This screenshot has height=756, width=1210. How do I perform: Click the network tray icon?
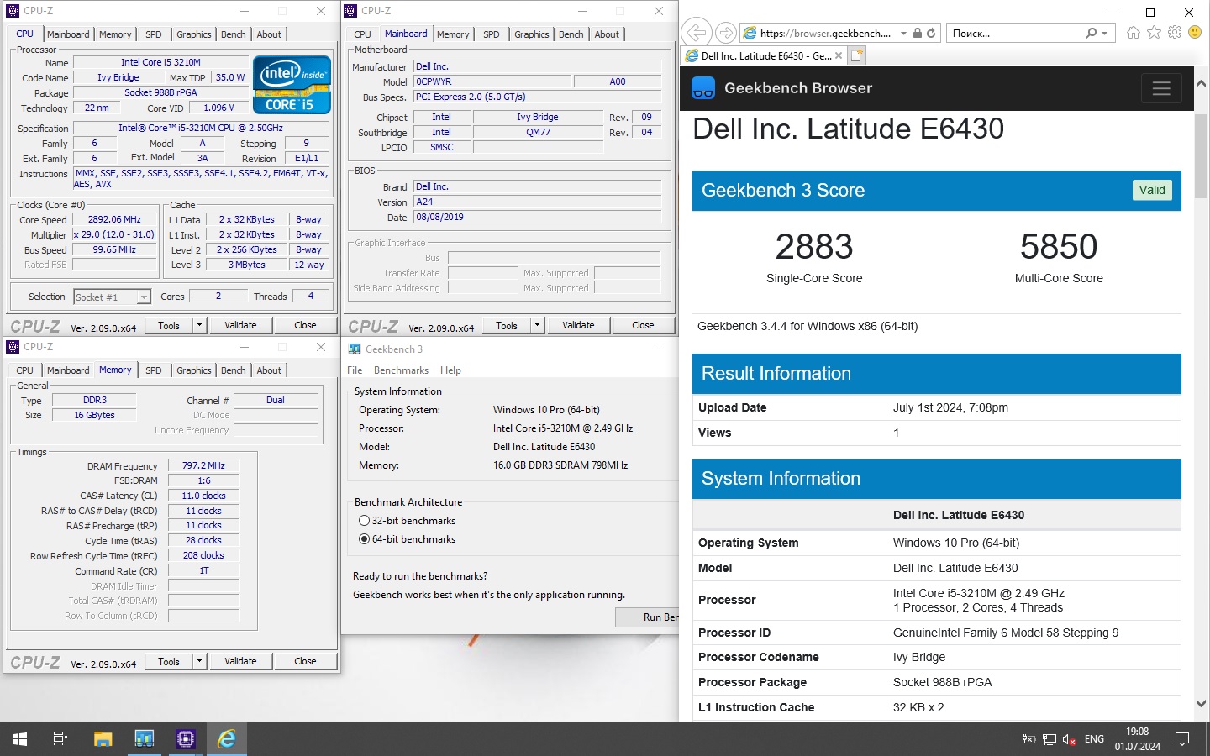1050,739
